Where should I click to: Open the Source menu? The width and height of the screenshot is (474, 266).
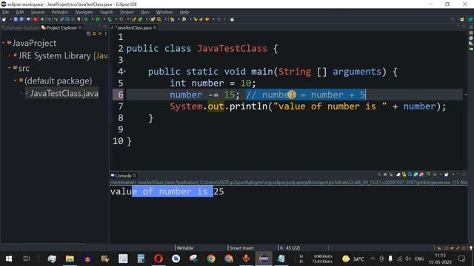pyautogui.click(x=38, y=12)
